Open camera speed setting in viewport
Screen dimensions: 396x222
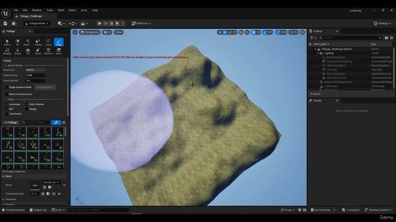[293, 32]
